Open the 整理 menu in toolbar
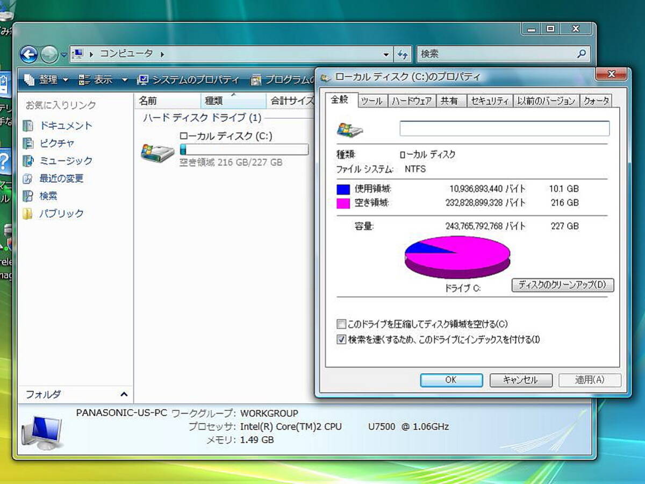Image resolution: width=645 pixels, height=484 pixels. pyautogui.click(x=47, y=80)
